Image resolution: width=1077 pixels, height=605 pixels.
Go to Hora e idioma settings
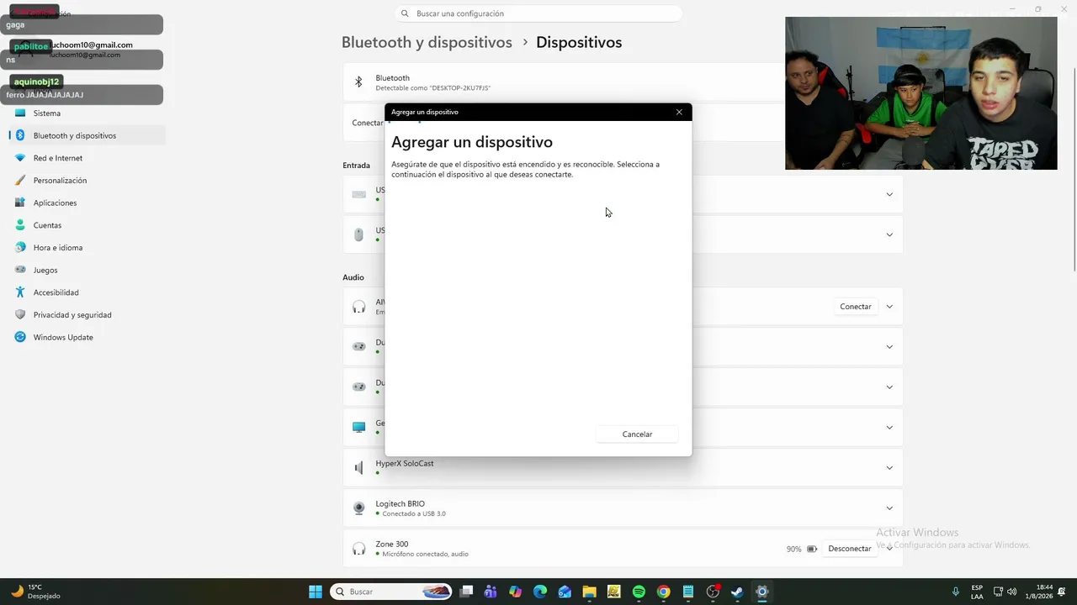(x=87, y=248)
